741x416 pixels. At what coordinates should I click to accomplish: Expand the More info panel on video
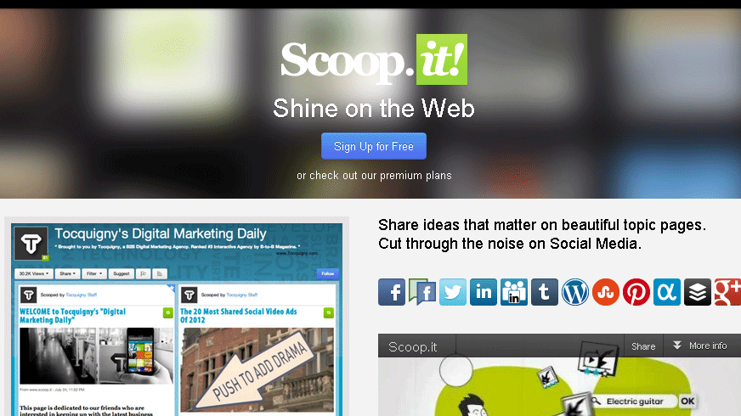click(x=700, y=346)
